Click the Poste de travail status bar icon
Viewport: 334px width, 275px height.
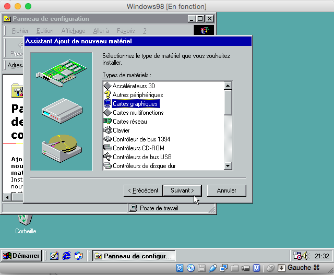134,208
